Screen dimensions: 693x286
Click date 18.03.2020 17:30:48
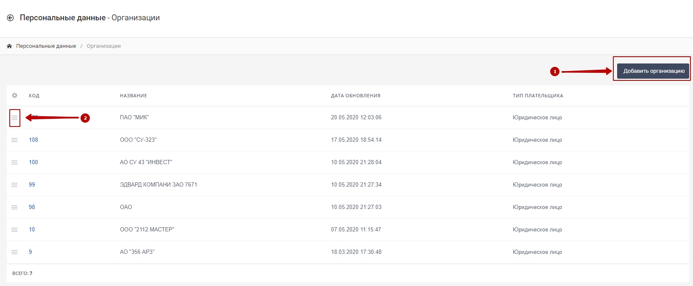pyautogui.click(x=356, y=252)
